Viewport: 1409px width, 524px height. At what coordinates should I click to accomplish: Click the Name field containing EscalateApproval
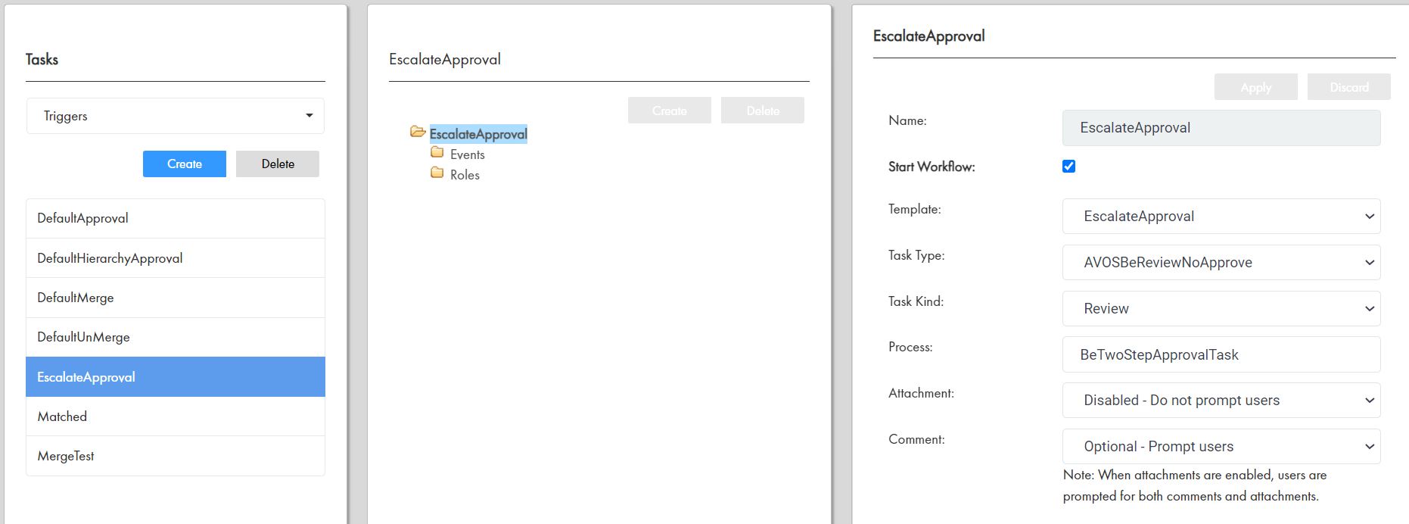pos(1221,128)
